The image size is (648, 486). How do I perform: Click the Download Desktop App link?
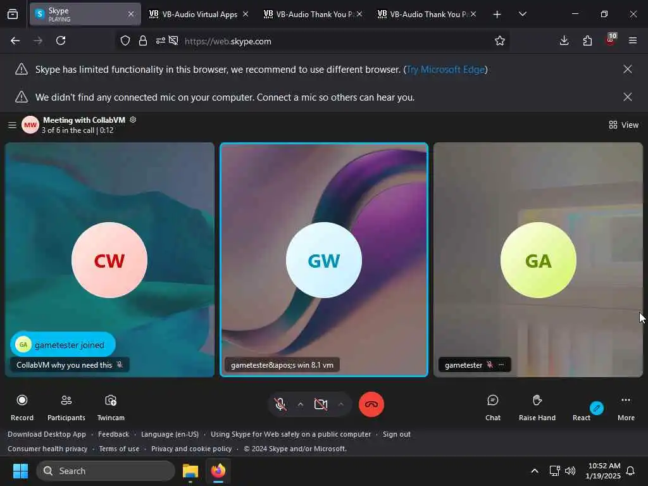coord(47,434)
